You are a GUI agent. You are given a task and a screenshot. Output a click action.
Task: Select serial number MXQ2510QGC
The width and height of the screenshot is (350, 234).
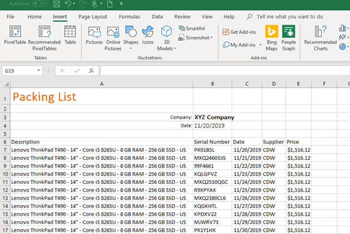212,182
